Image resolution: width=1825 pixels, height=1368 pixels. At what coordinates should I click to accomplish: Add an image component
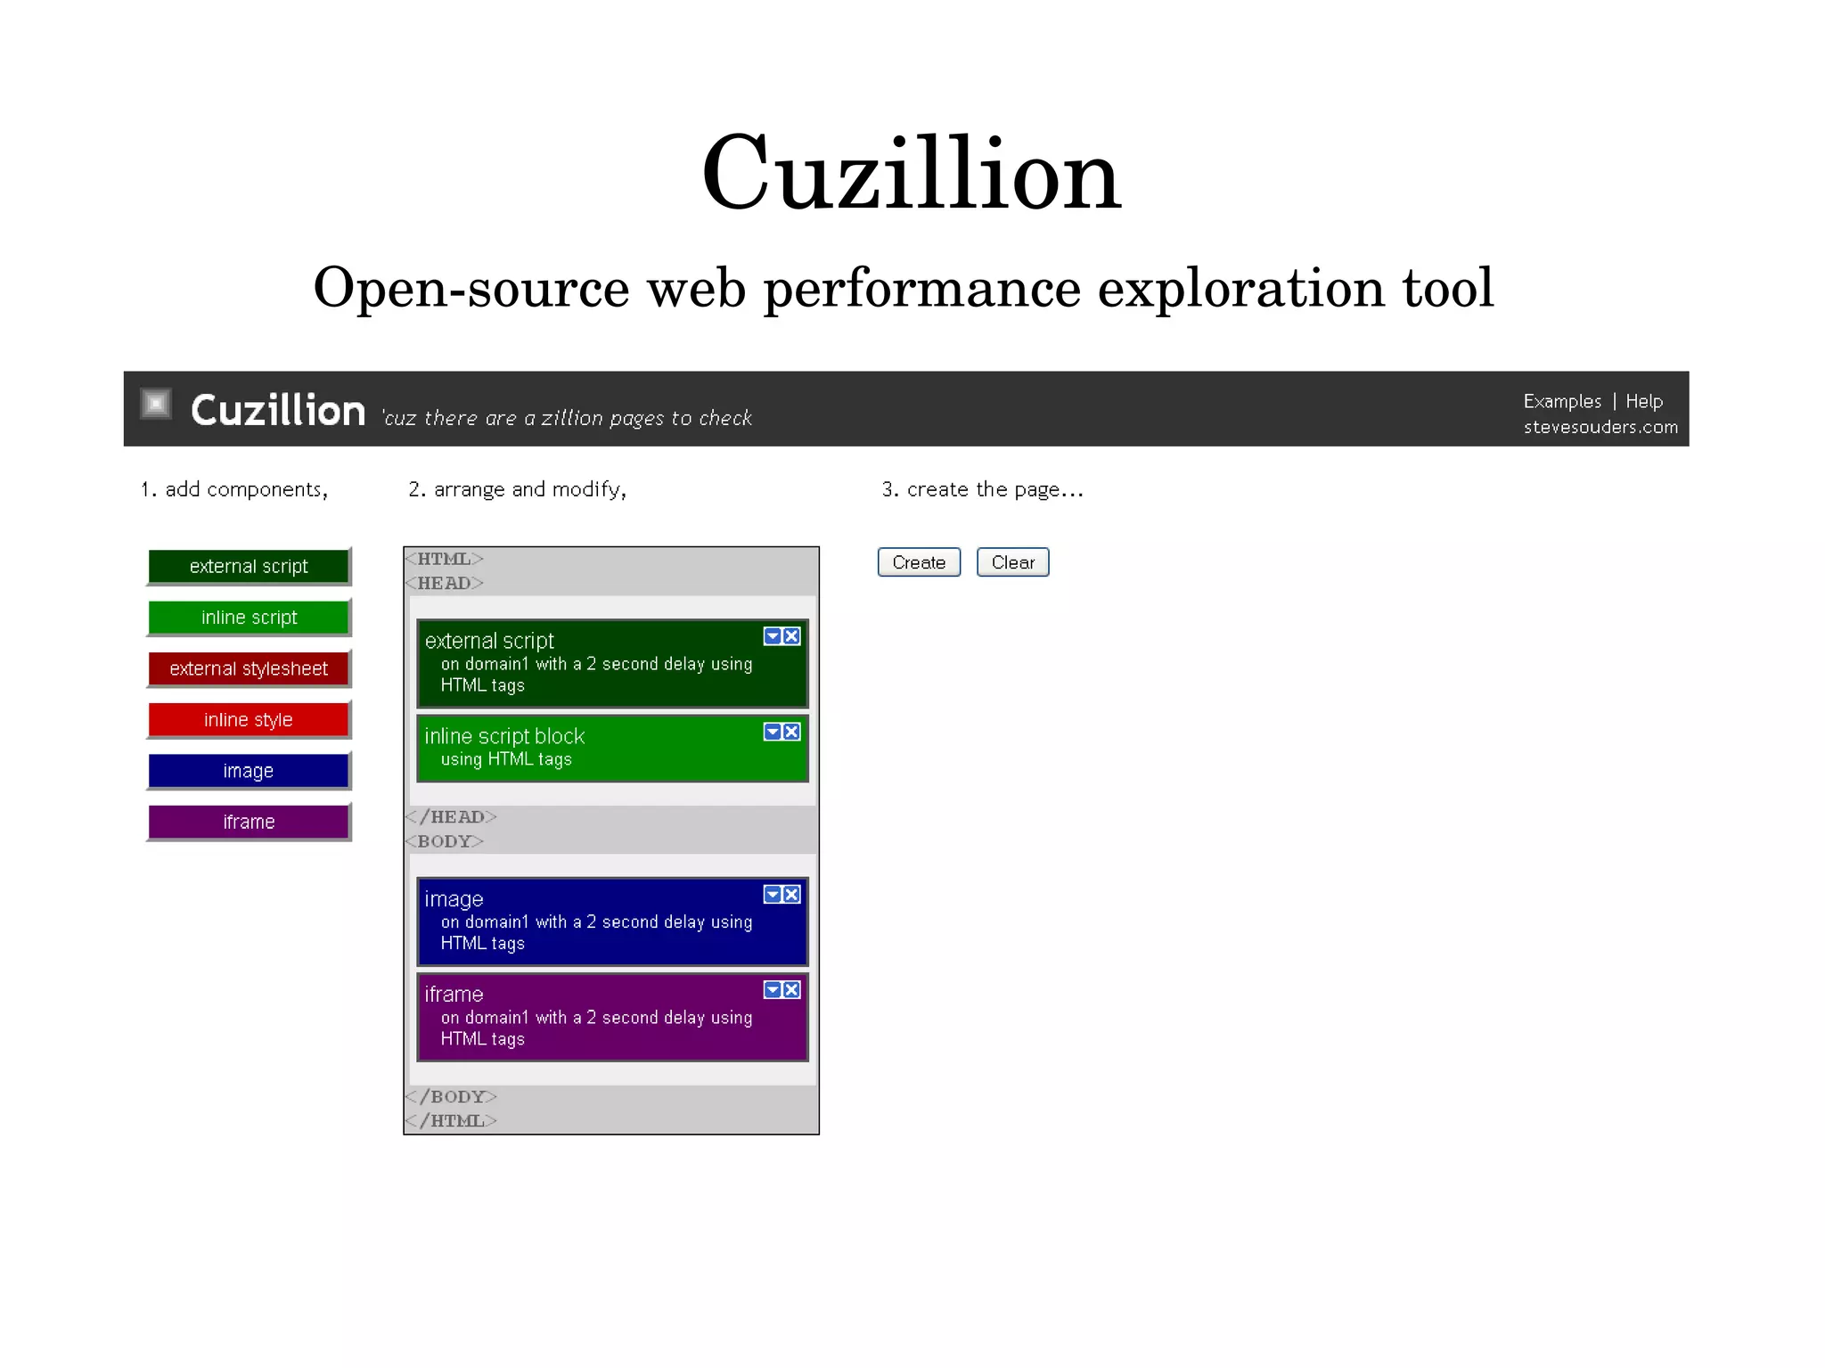[x=249, y=771]
